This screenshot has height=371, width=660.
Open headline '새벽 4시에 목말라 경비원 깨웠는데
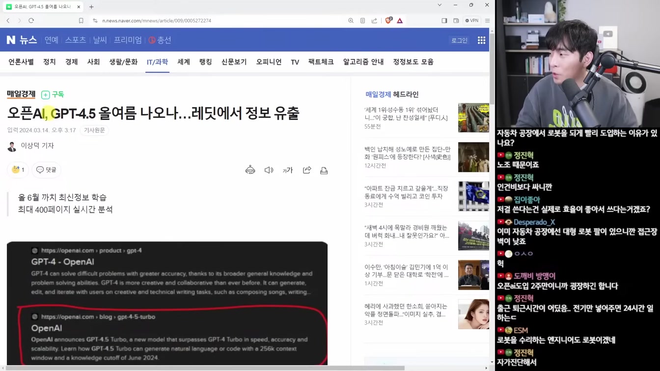pyautogui.click(x=407, y=232)
